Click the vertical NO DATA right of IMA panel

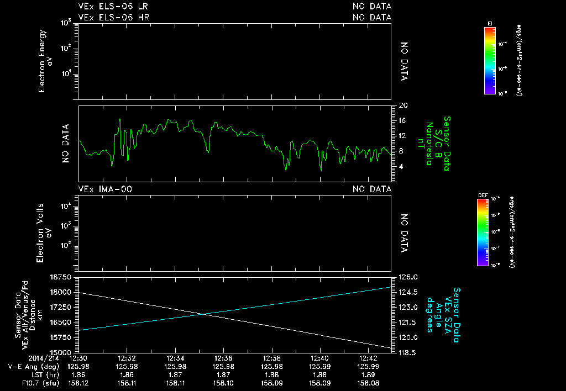404,234
